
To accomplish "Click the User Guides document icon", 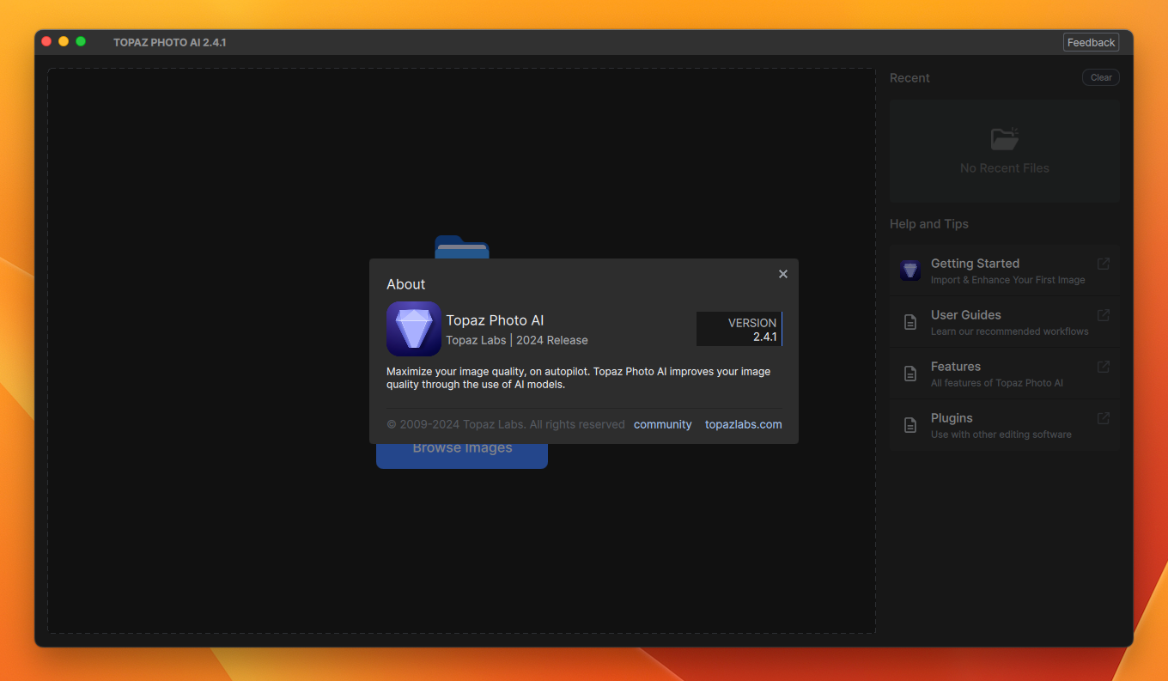I will point(910,322).
